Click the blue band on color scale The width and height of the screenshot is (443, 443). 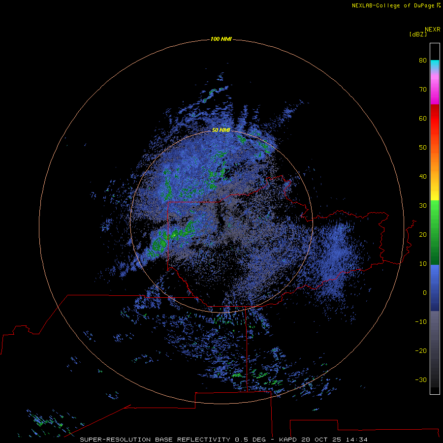coord(435,287)
